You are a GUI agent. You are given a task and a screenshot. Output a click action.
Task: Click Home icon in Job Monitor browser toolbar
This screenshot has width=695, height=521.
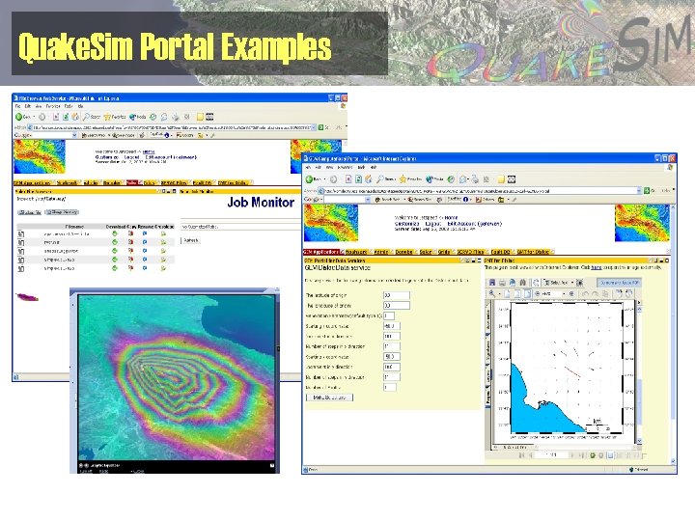(x=75, y=117)
